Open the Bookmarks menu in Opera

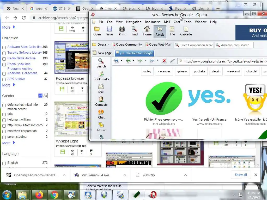(153, 22)
